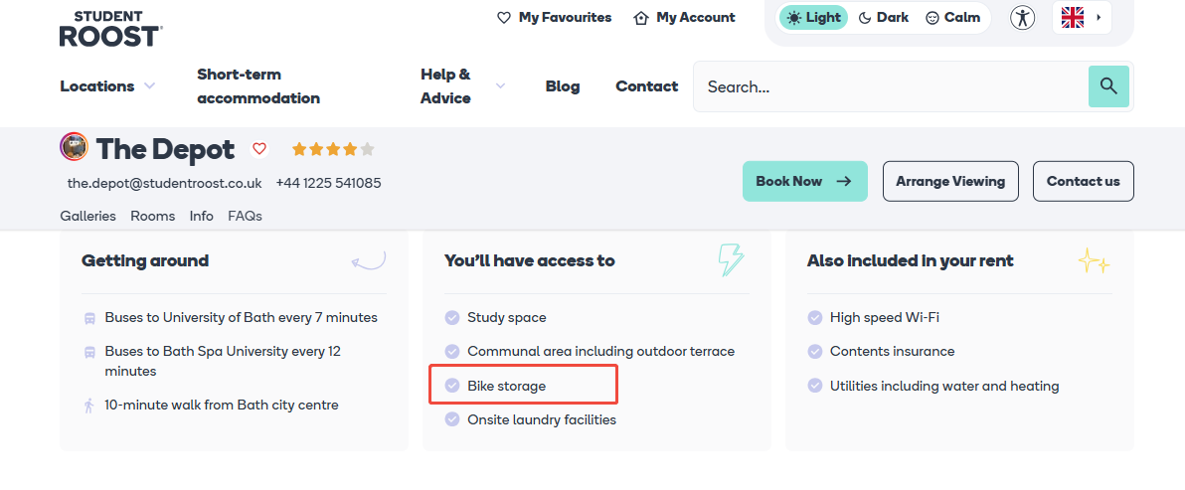The height and width of the screenshot is (490, 1185).
Task: Expand the Locations menu
Action: (107, 86)
